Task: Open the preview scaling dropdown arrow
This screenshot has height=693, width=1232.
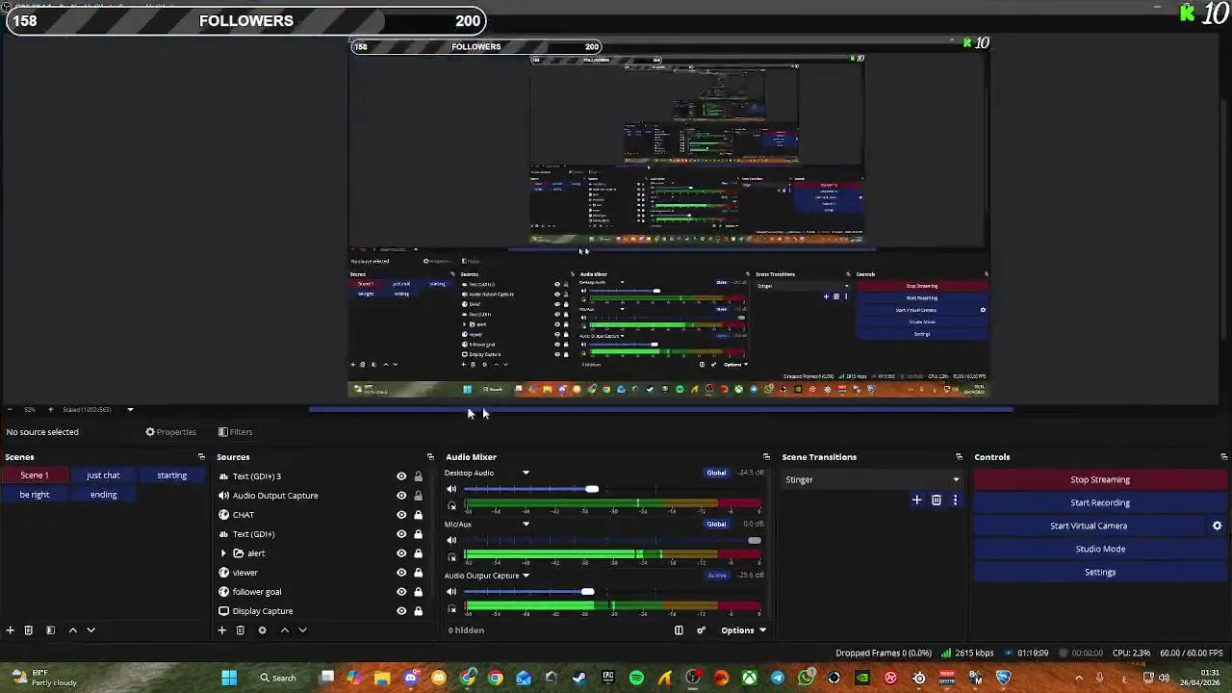Action: pos(130,410)
